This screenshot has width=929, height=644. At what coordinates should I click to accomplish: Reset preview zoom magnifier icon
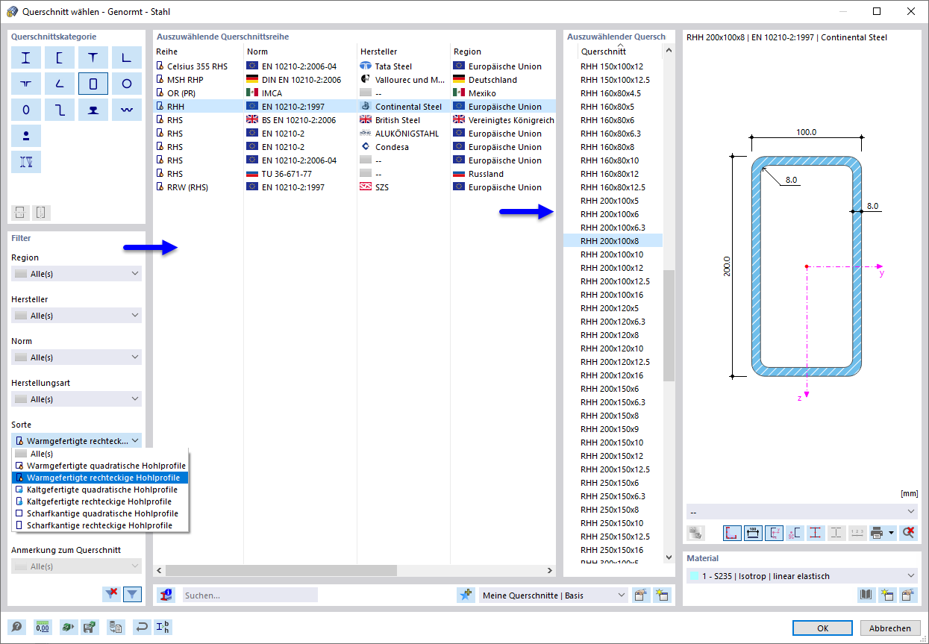[x=907, y=533]
